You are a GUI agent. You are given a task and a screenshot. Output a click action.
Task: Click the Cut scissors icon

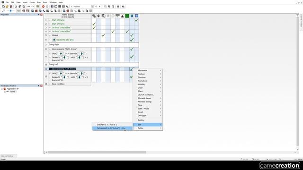point(16,7)
